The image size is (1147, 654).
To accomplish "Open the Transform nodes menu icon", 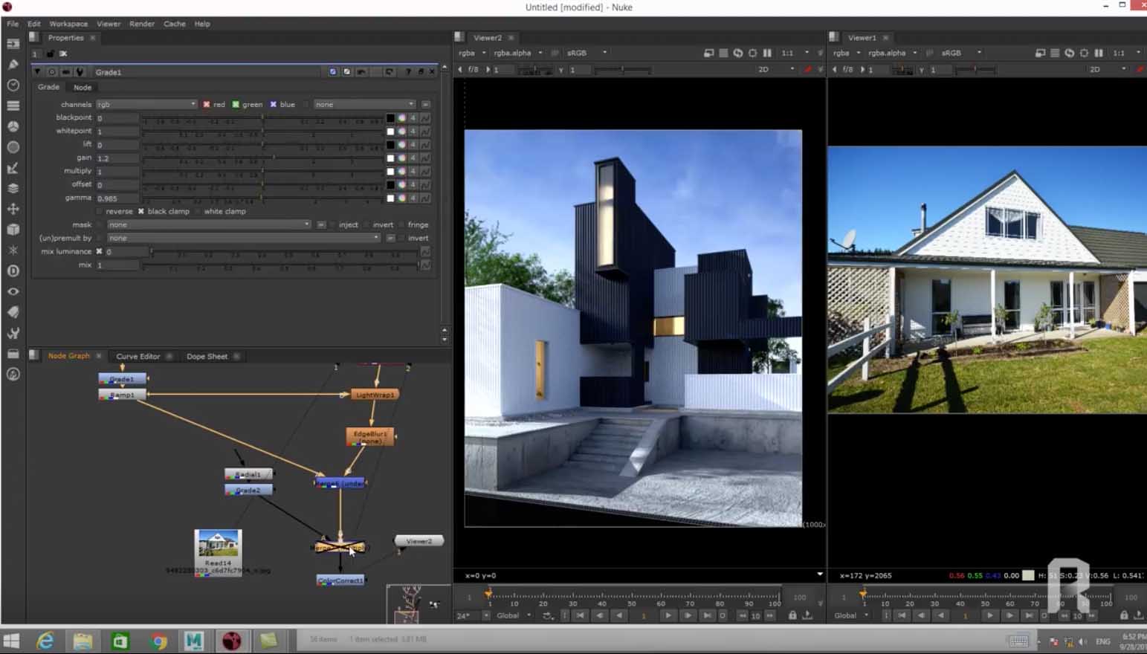I will [13, 209].
